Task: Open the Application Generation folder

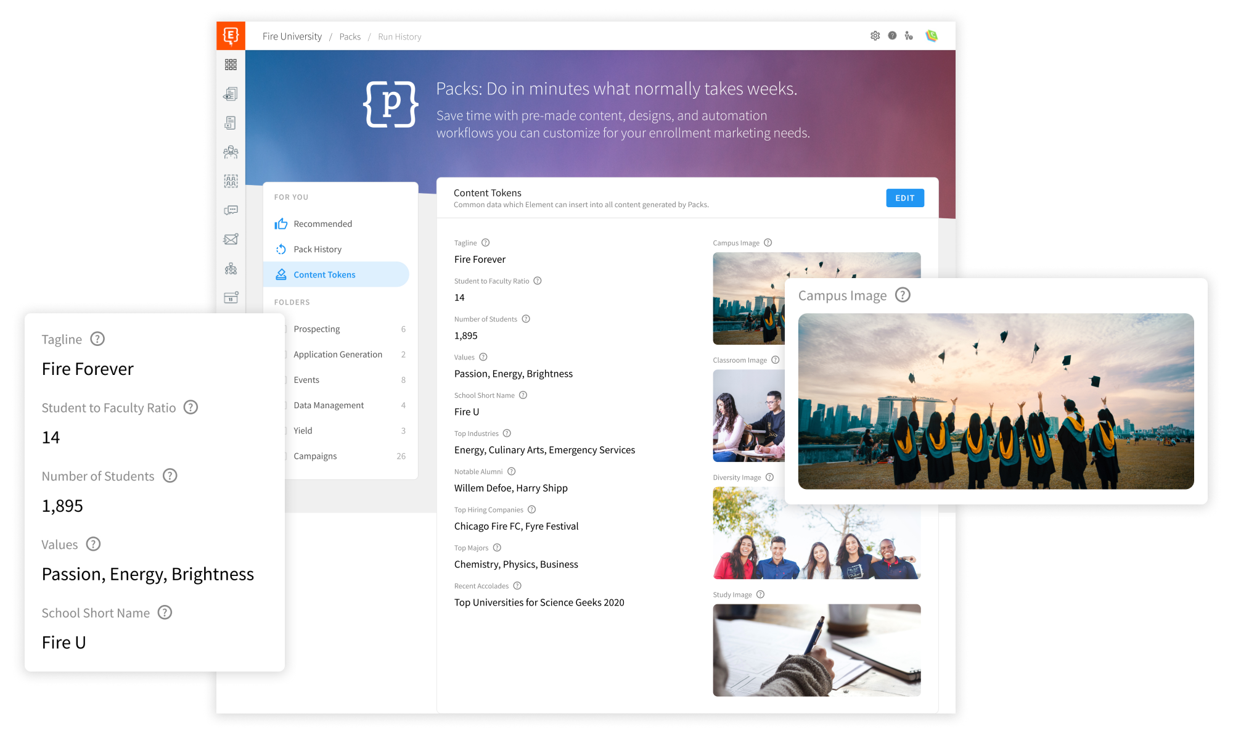Action: [338, 355]
